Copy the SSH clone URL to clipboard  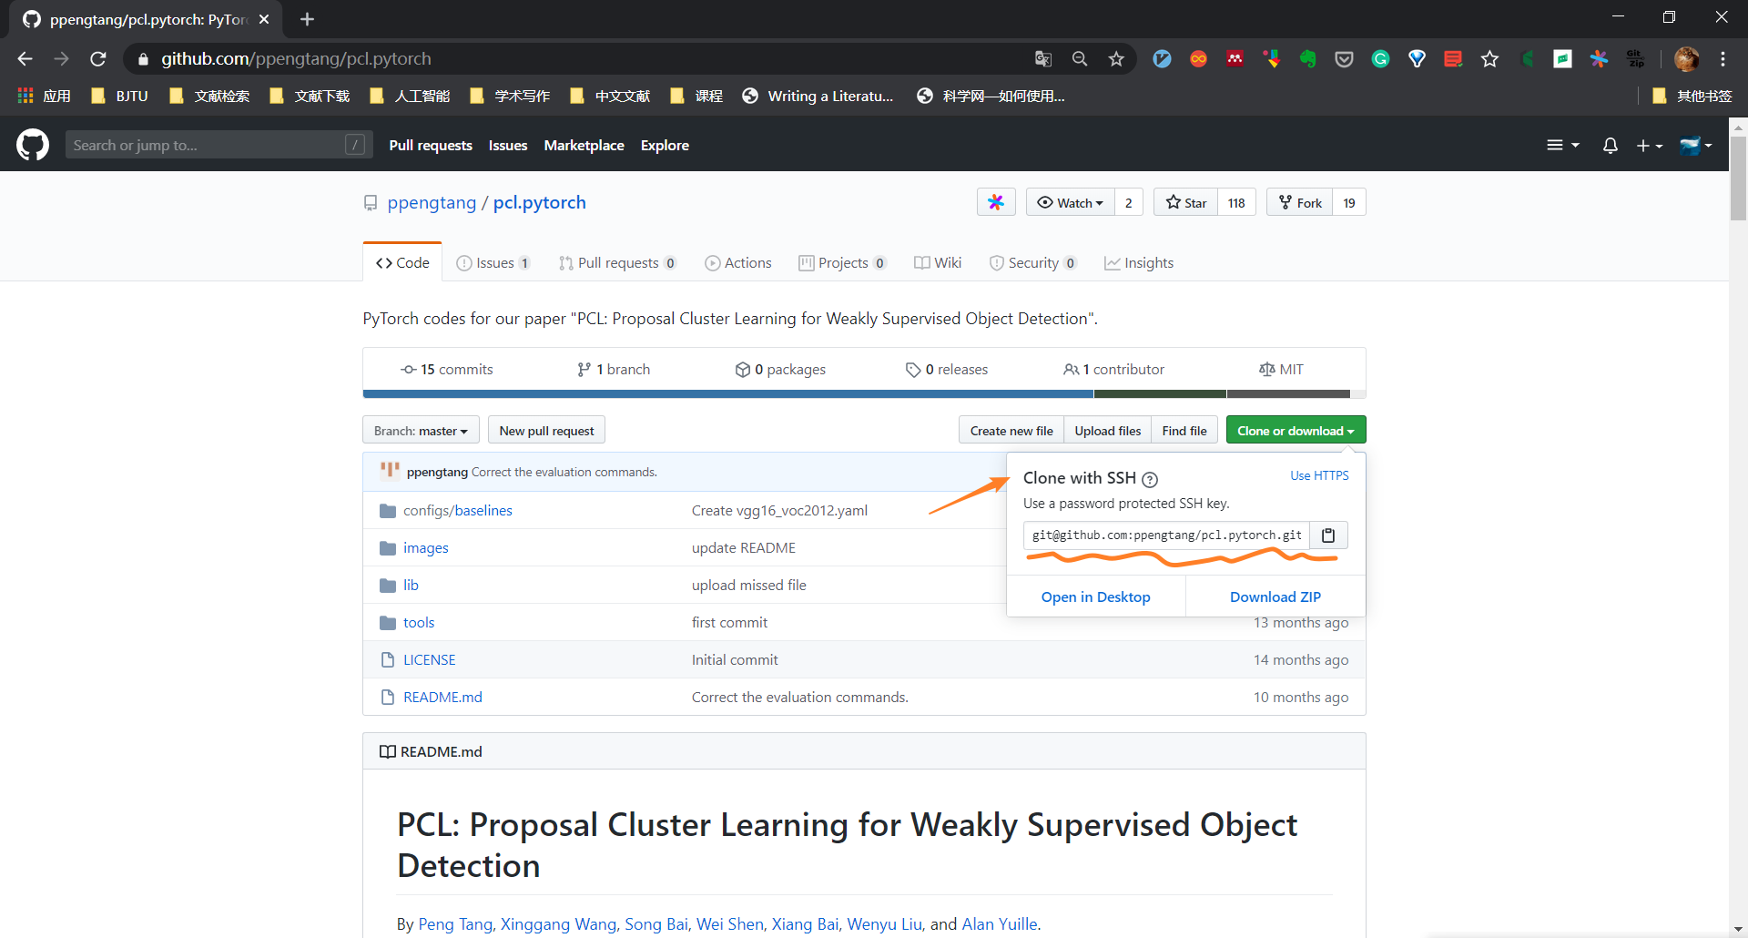(x=1328, y=535)
